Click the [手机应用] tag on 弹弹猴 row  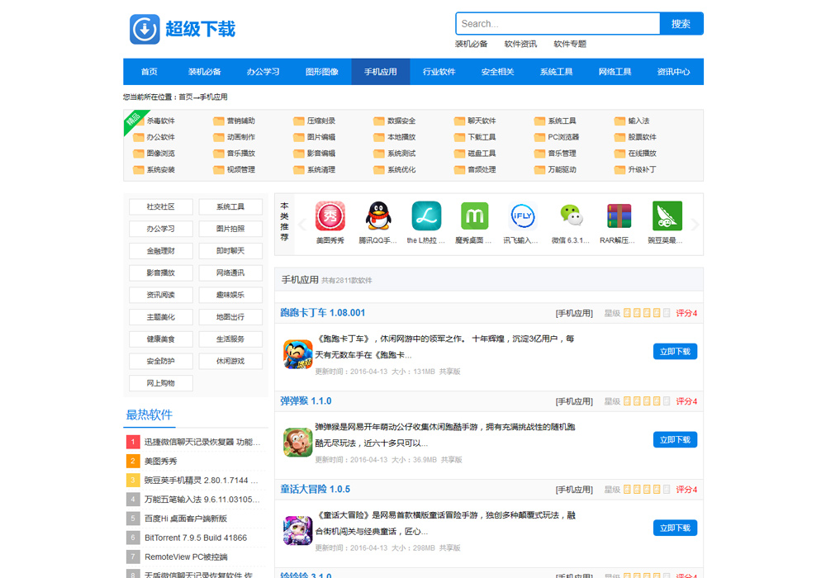tap(574, 401)
